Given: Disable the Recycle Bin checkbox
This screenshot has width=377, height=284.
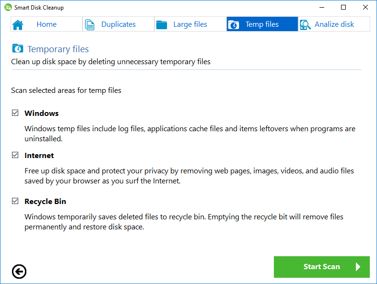Looking at the screenshot, I should click(15, 202).
